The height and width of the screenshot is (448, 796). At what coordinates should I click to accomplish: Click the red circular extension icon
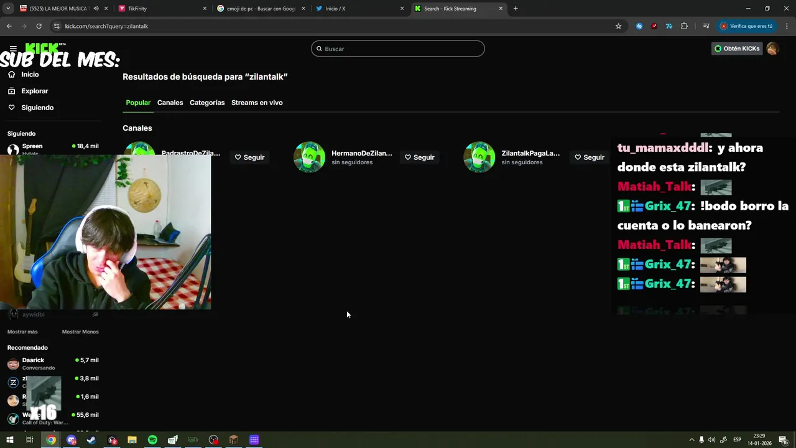coord(654,26)
